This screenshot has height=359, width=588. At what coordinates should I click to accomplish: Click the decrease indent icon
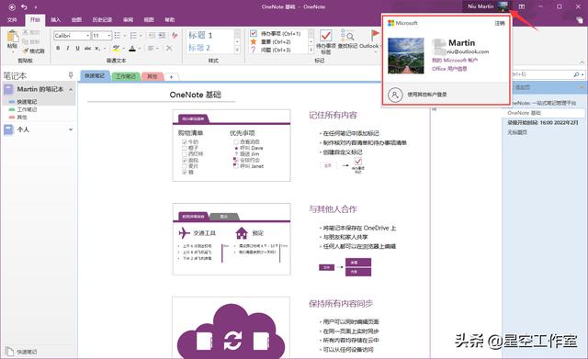coord(152,36)
